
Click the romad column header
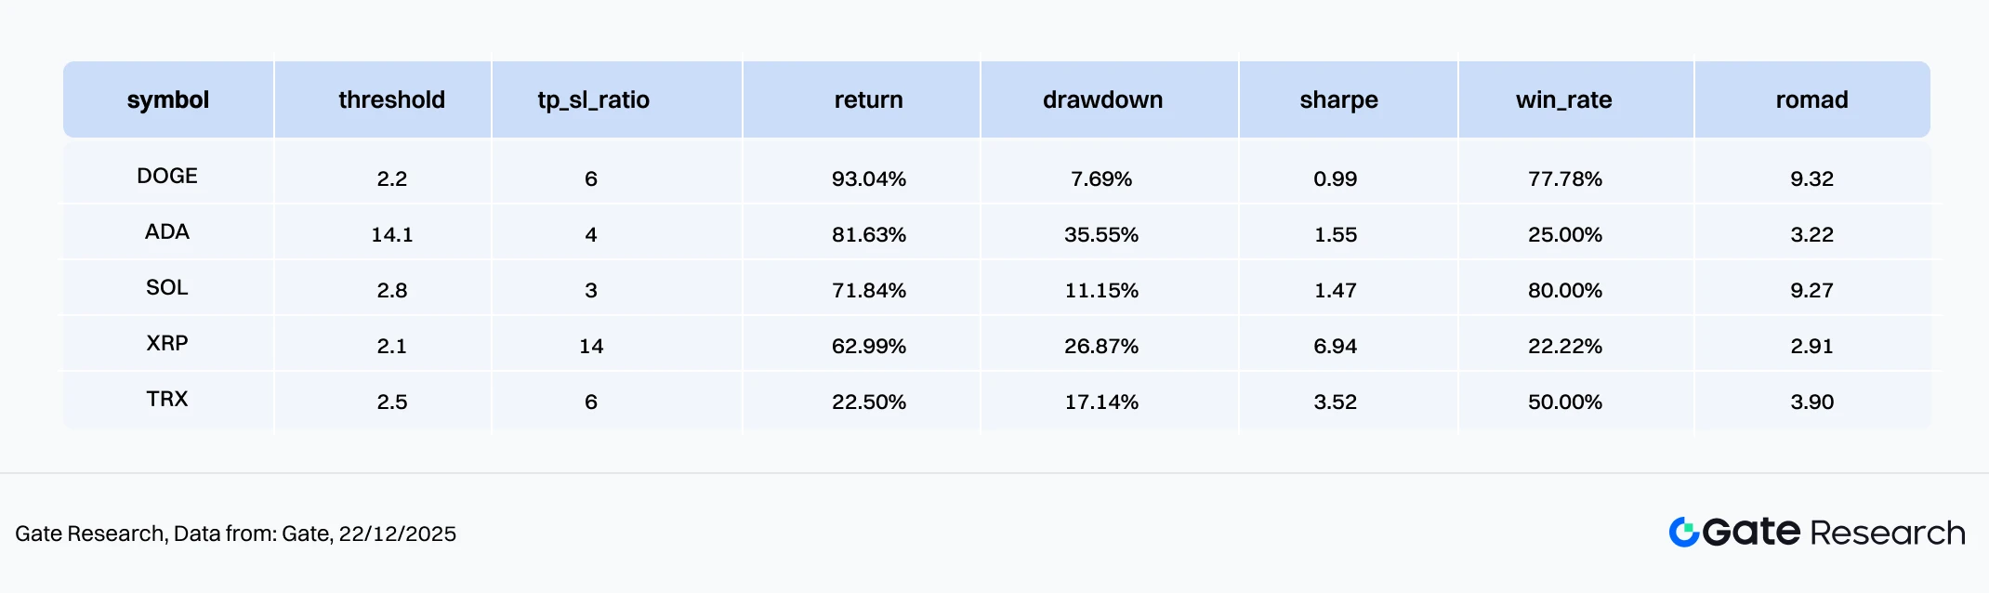pyautogui.click(x=1811, y=100)
